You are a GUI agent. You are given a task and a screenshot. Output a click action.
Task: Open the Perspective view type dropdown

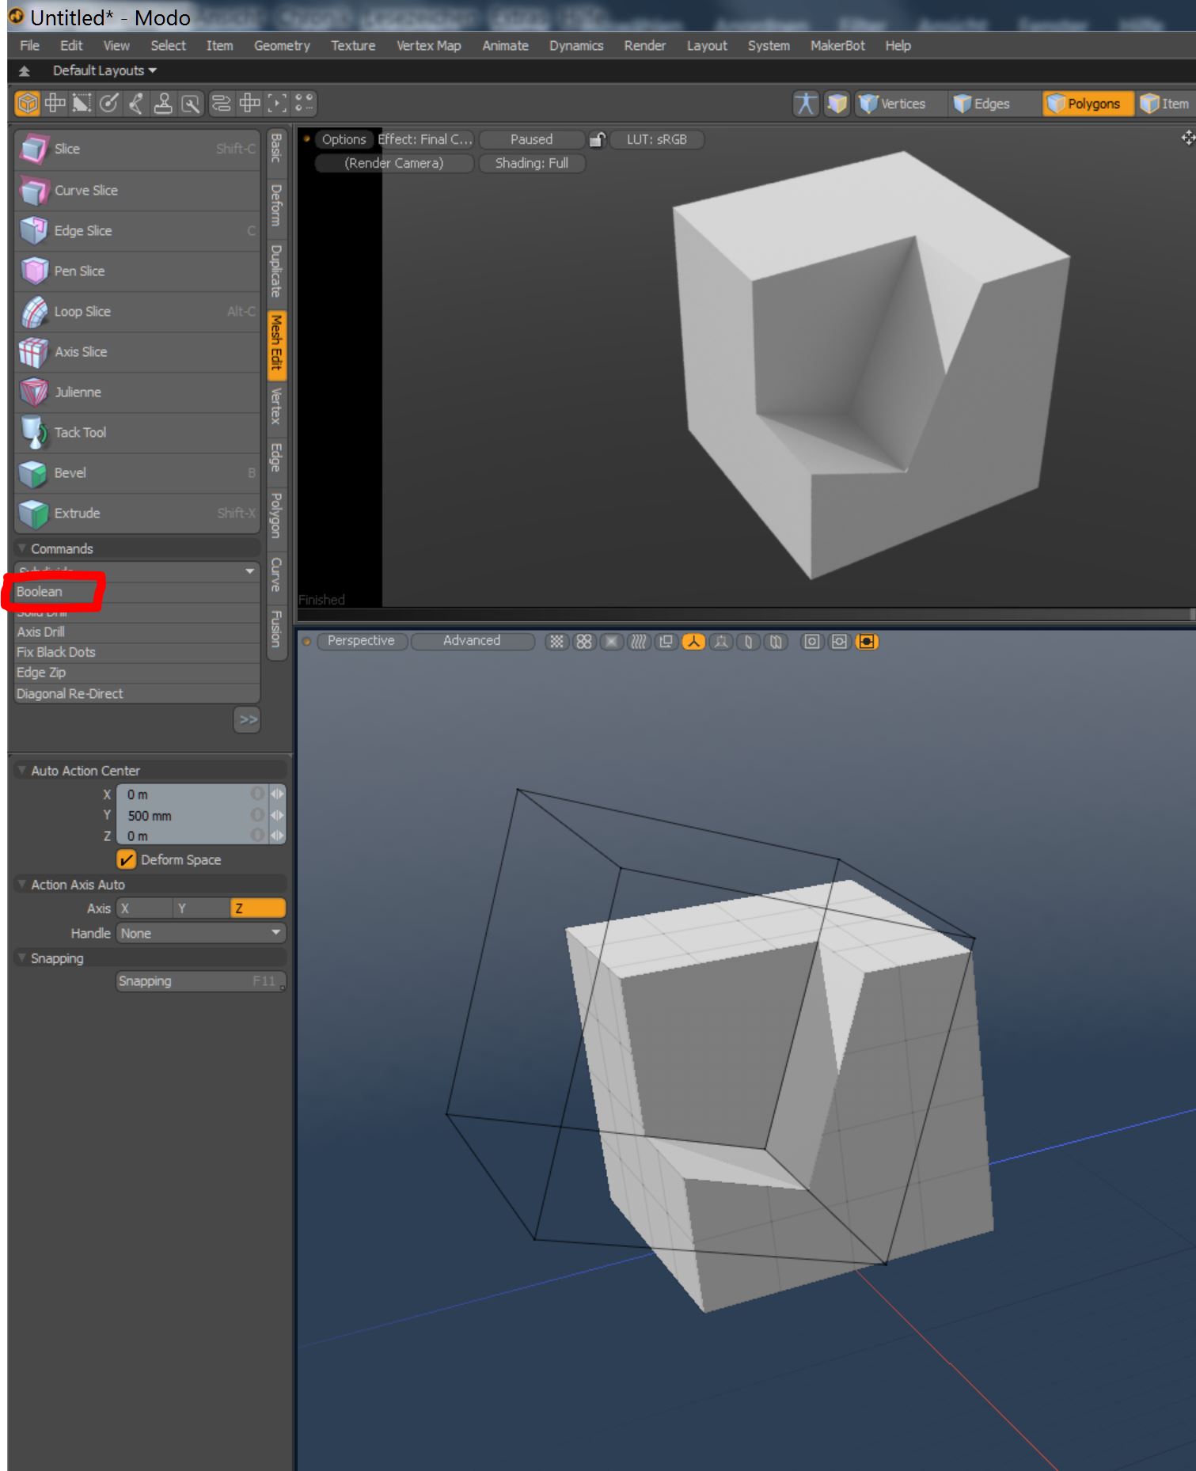(x=362, y=641)
